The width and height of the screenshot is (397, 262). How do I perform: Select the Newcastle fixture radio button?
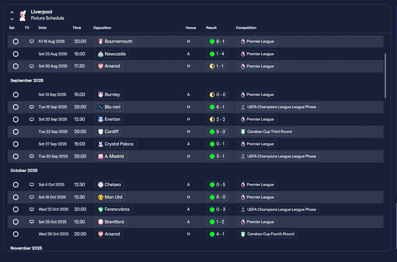(x=16, y=54)
